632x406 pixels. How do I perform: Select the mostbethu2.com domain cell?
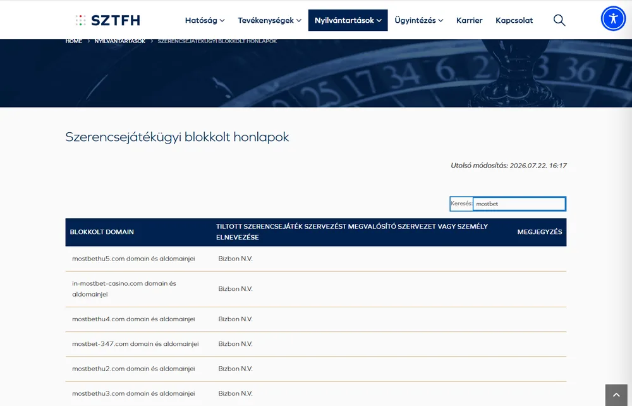click(x=133, y=369)
